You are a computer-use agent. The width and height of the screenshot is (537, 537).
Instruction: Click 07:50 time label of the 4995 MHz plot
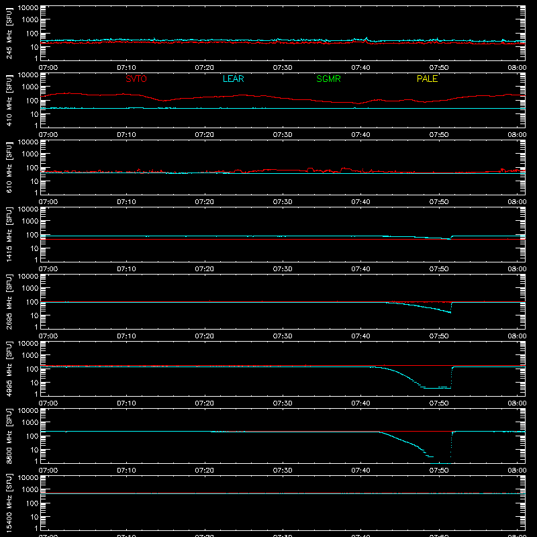439,403
